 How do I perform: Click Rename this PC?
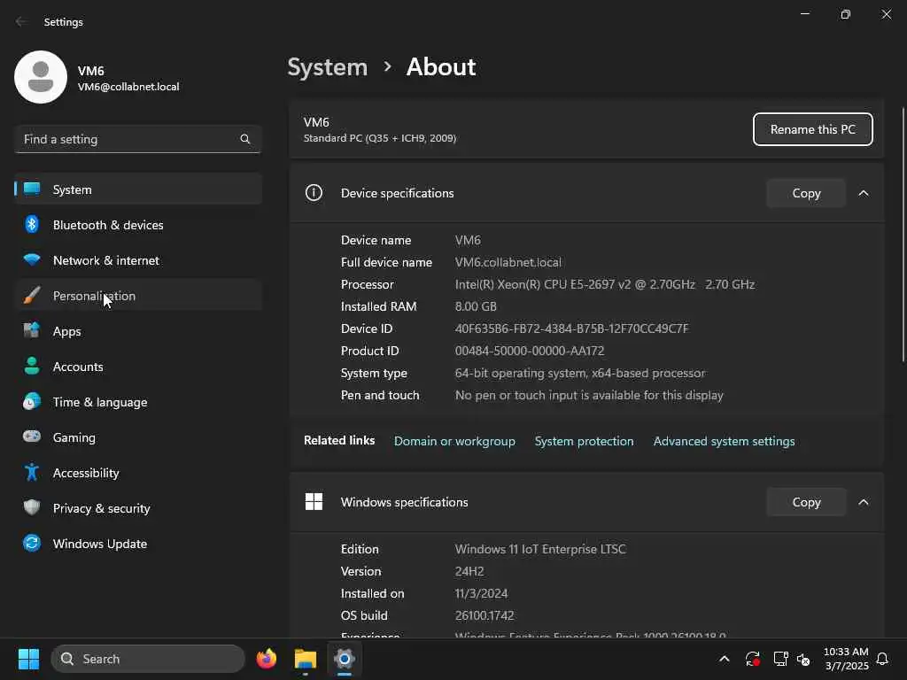tap(813, 129)
